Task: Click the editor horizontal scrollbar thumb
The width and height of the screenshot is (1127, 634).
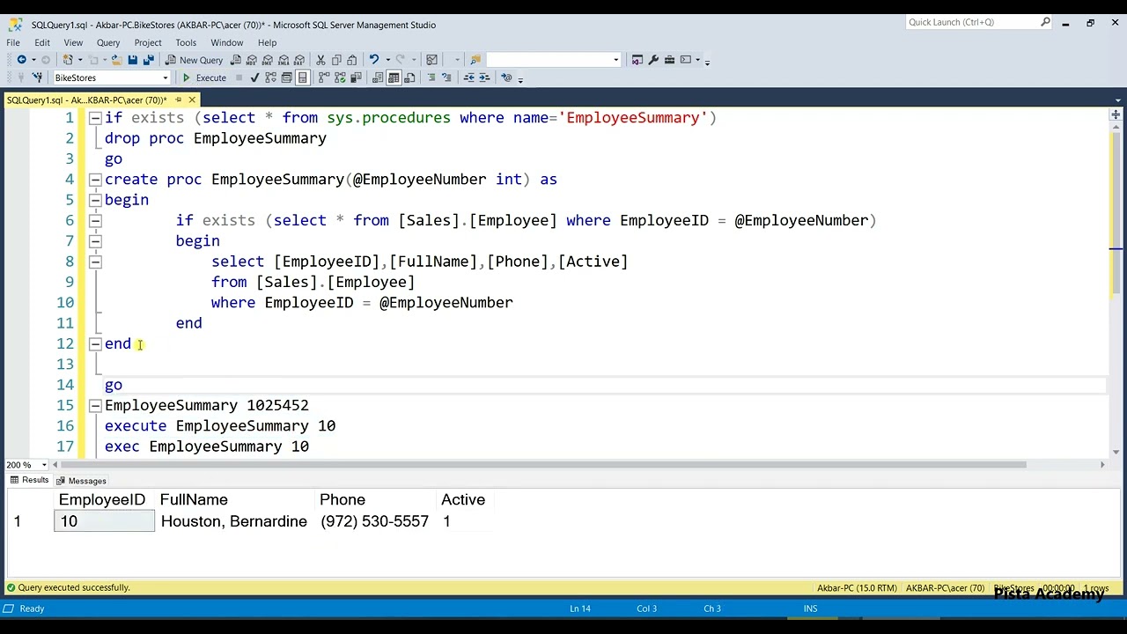Action: [544, 465]
